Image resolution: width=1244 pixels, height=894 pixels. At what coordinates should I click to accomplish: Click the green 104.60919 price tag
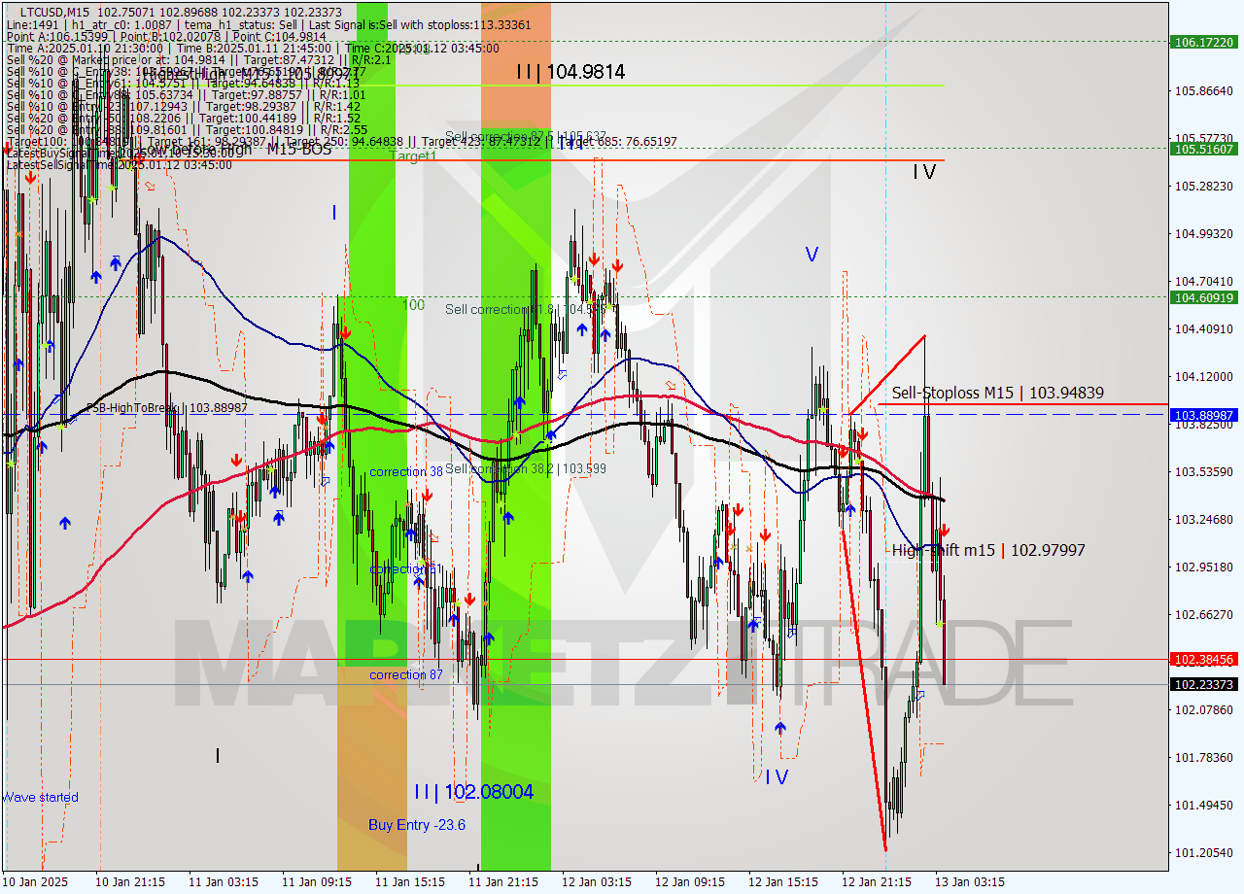1204,297
